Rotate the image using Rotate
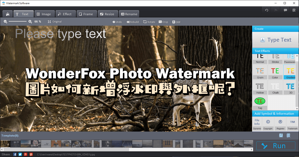The width and height of the screenshot is (299, 157). [x=149, y=22]
